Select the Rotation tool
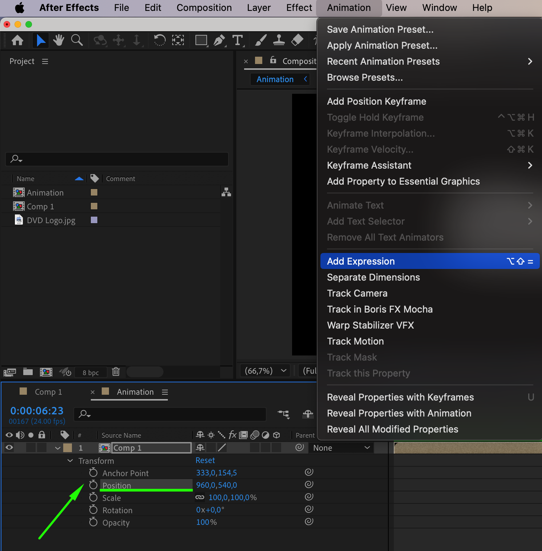 (x=159, y=40)
